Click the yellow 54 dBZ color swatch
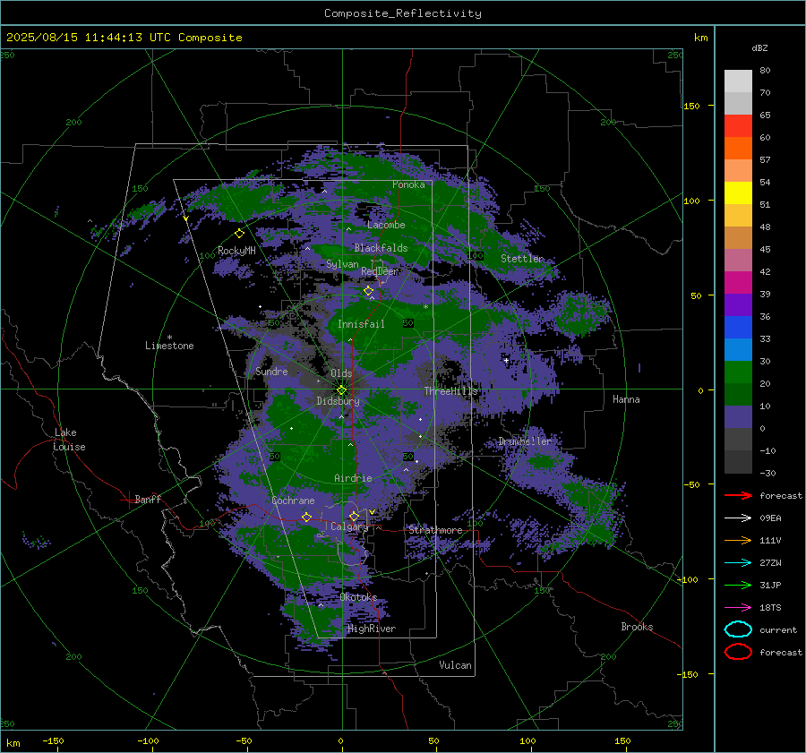The image size is (806, 753). pyautogui.click(x=738, y=193)
